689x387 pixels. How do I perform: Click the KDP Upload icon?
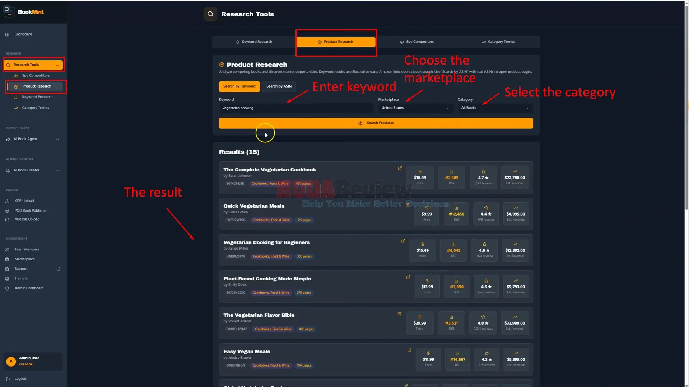[x=7, y=201]
